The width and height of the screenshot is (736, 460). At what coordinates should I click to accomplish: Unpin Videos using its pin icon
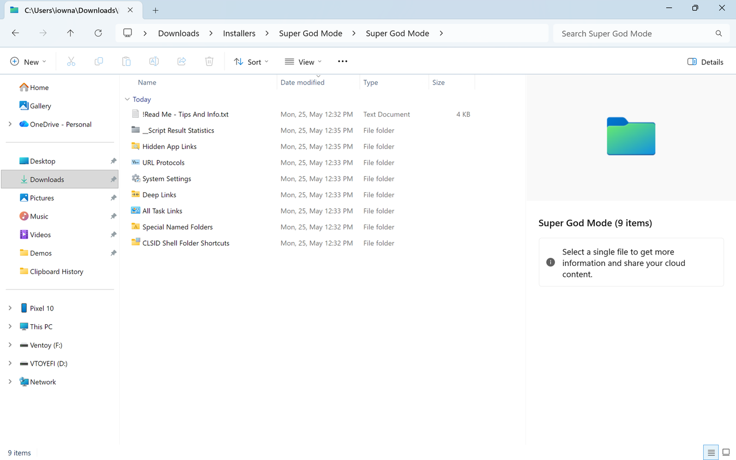point(113,235)
